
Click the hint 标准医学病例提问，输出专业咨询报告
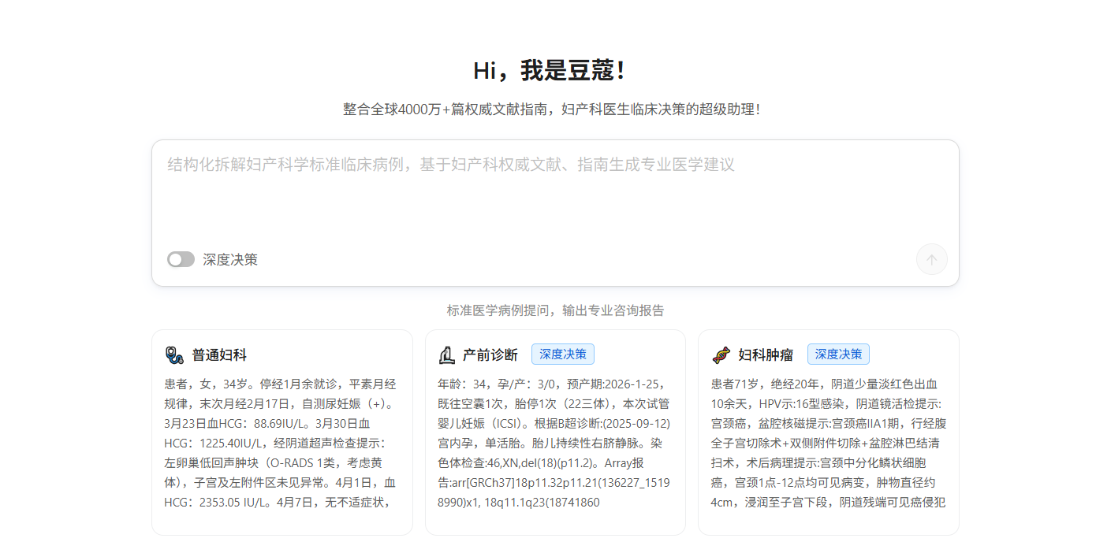point(555,310)
